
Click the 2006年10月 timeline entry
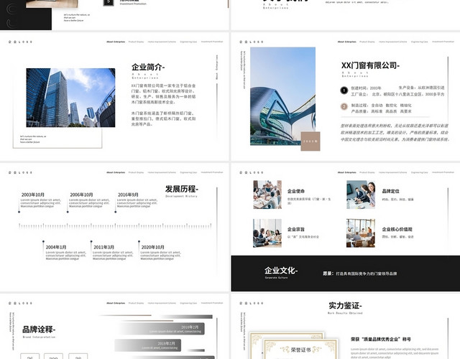coord(89,200)
